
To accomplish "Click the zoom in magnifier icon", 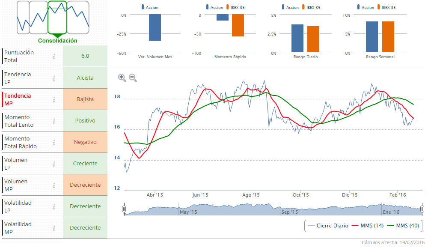I will pyautogui.click(x=122, y=78).
